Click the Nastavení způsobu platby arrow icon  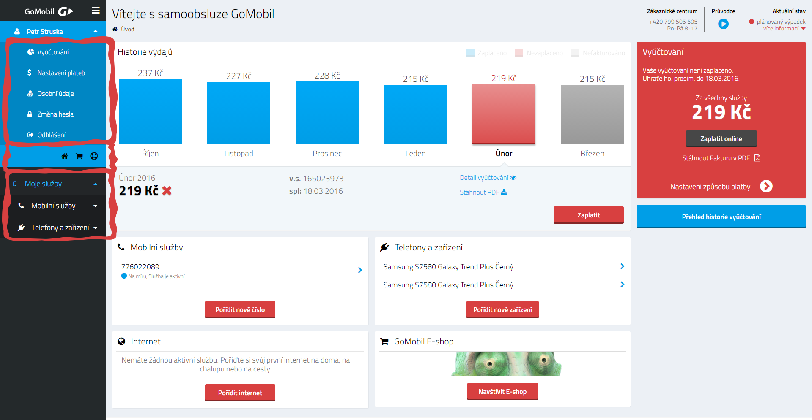[766, 186]
